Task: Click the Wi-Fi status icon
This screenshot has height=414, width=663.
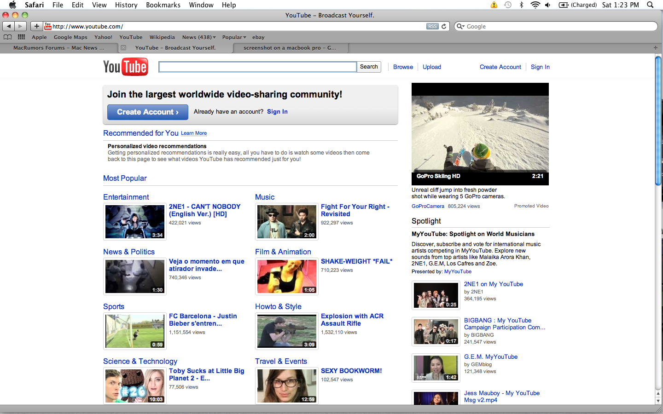Action: [x=535, y=5]
